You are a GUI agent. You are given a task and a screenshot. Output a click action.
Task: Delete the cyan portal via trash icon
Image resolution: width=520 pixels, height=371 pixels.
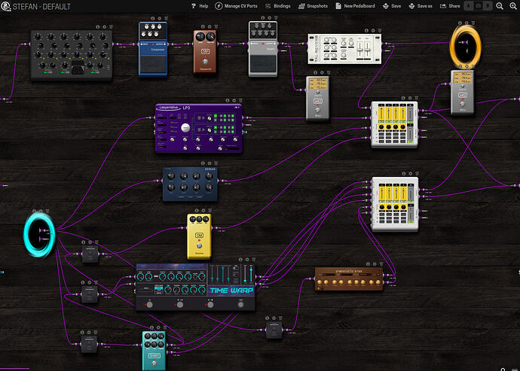tap(47, 211)
